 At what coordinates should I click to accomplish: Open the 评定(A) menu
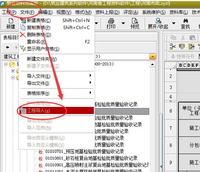click(131, 12)
